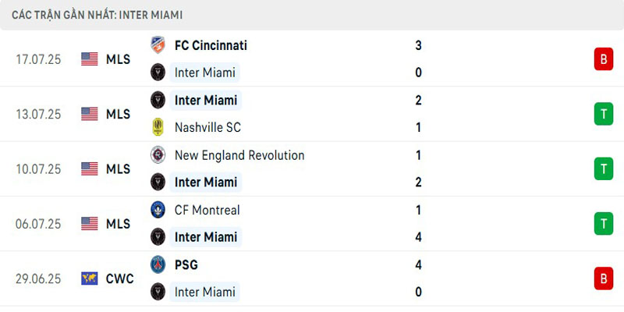Click the 29.06.25 match date
The image size is (624, 312).
click(x=37, y=278)
